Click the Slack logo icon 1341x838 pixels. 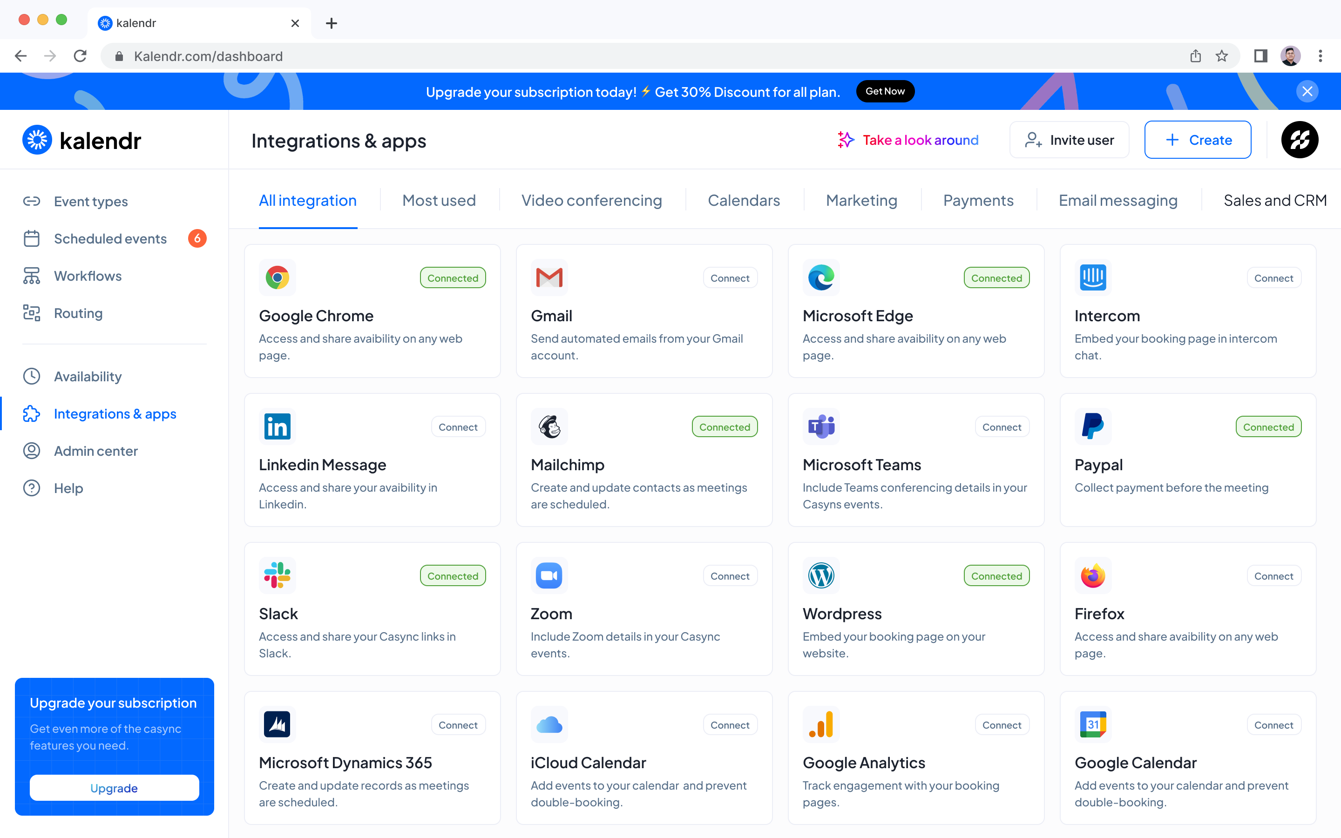point(277,575)
